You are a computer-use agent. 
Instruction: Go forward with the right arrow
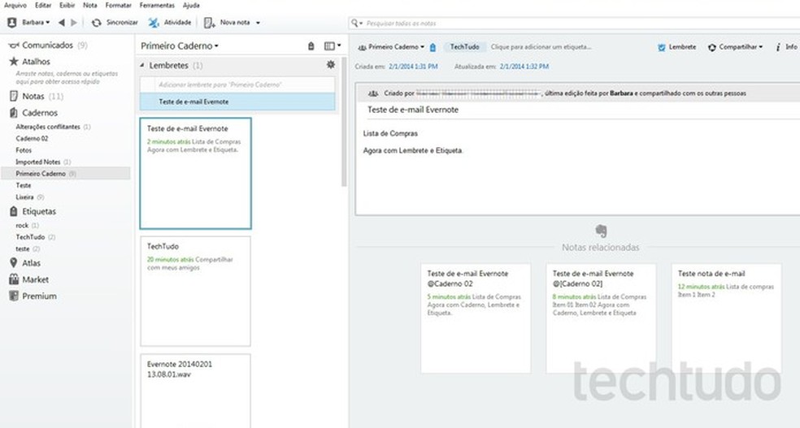pos(74,23)
